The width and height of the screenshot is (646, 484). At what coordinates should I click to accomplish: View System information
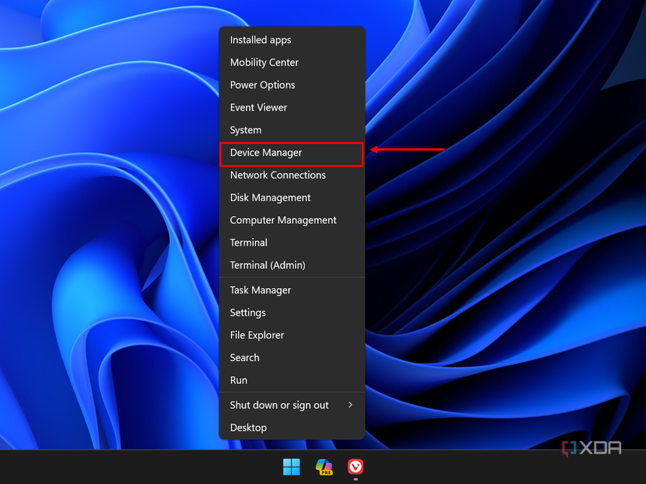pyautogui.click(x=245, y=130)
